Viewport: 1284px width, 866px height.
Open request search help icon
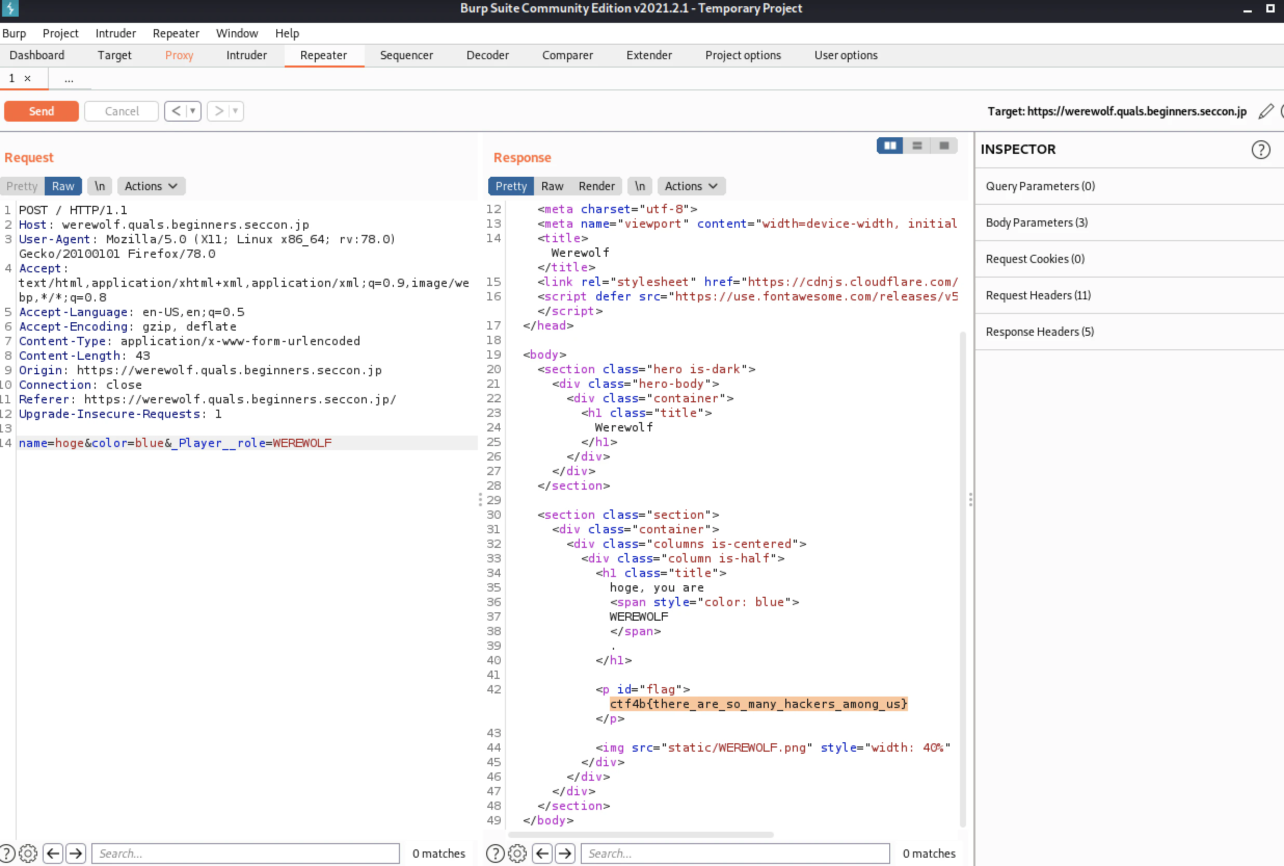pos(7,854)
